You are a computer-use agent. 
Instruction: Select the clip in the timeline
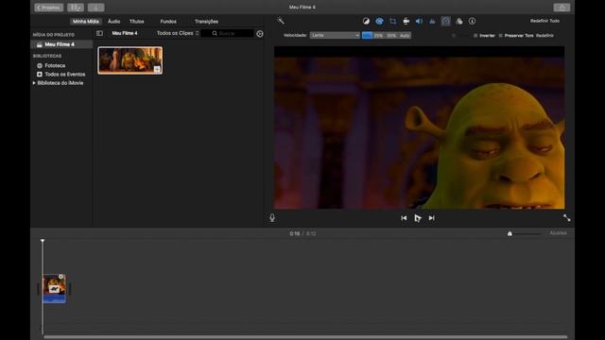[54, 288]
